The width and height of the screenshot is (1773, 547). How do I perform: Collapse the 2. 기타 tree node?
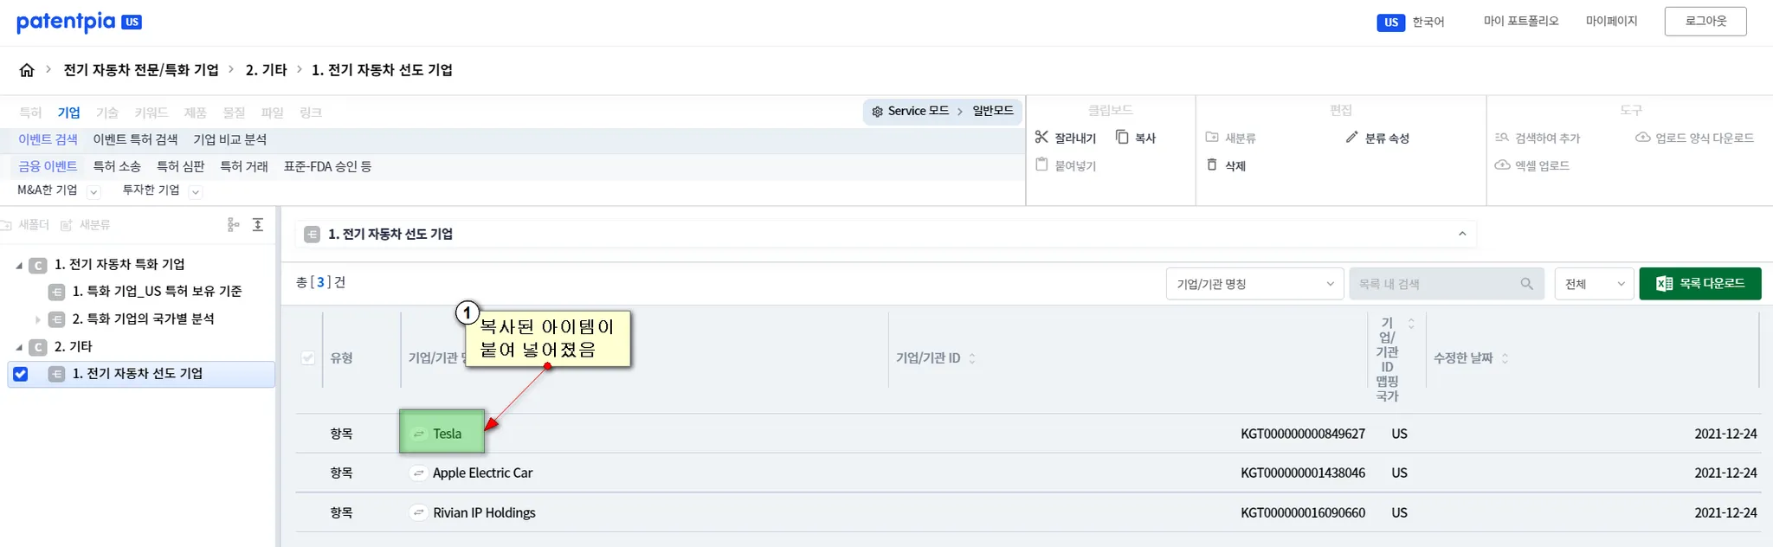click(x=19, y=347)
